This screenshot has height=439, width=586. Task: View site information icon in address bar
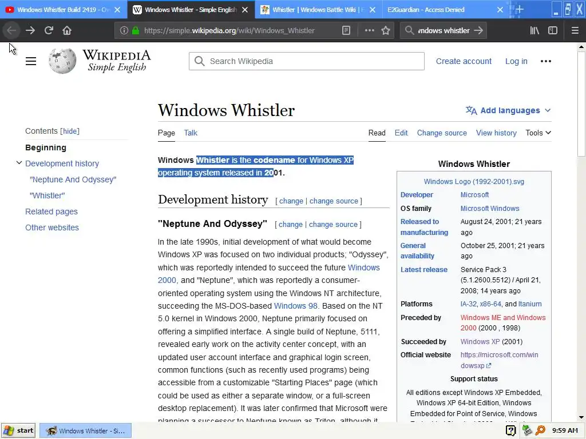124,31
